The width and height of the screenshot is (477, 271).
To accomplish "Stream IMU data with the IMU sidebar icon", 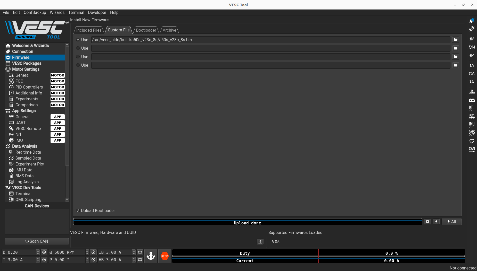I will coord(472,125).
